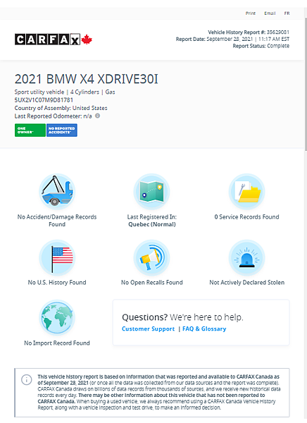Click the Not Actively Declared Stolen label

click(x=246, y=283)
